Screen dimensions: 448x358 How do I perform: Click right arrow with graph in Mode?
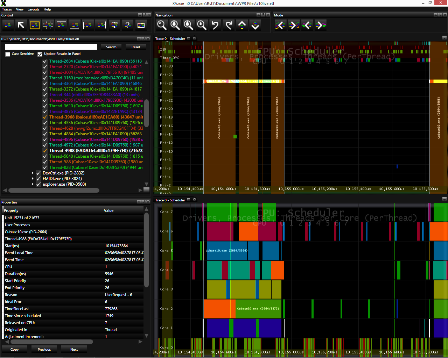click(x=293, y=25)
